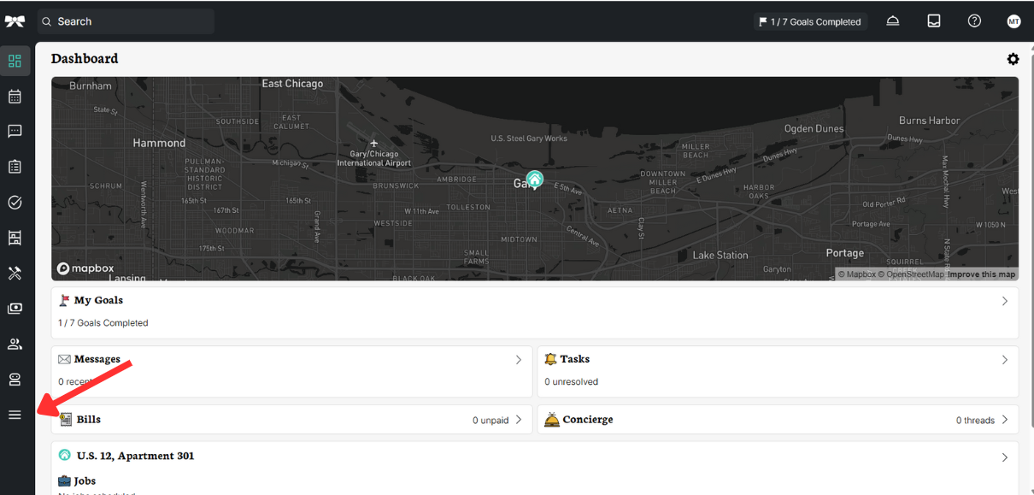Click the concierge bell icon in top bar
The width and height of the screenshot is (1034, 495).
[892, 21]
